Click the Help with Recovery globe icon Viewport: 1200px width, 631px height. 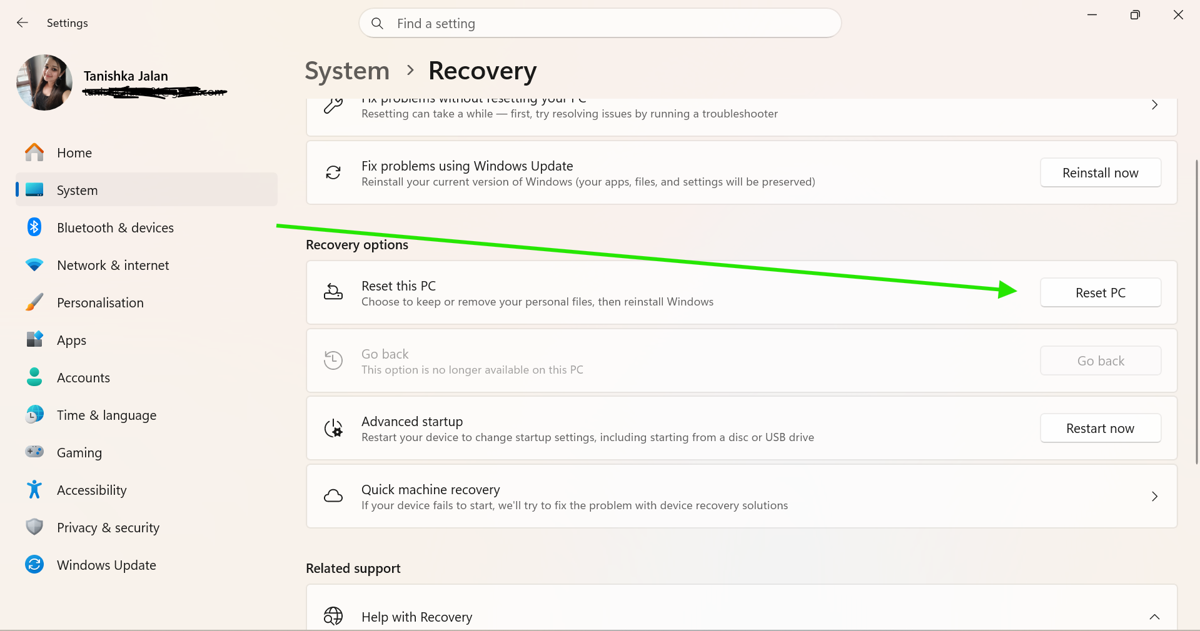(x=333, y=616)
